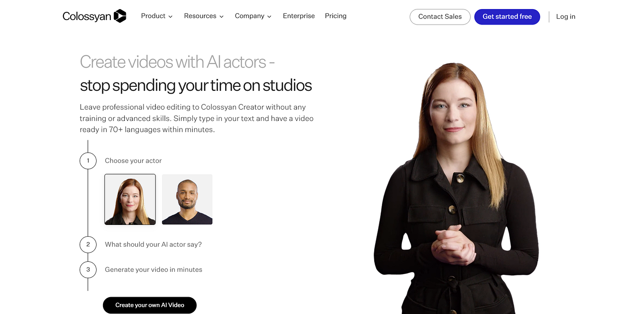
Task: Expand the Product dropdown chevron
Action: coord(170,16)
